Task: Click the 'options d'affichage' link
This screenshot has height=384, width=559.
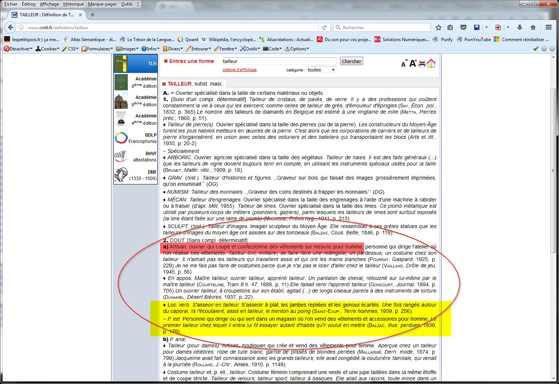Action: coord(239,70)
